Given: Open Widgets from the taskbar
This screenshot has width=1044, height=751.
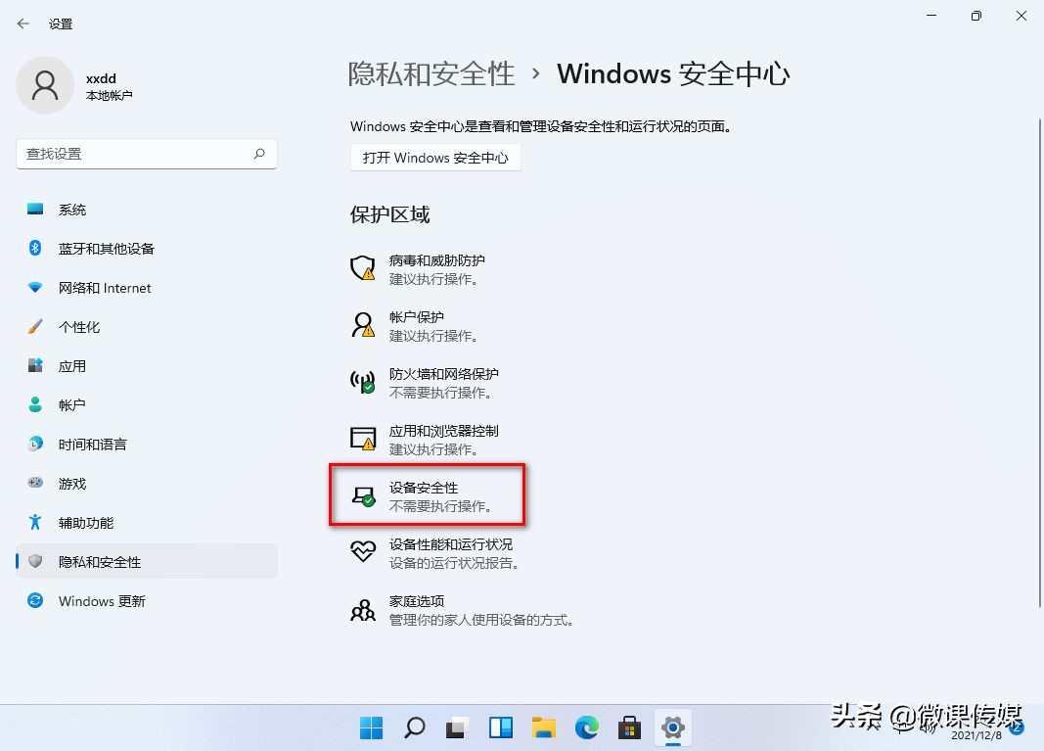Looking at the screenshot, I should pos(501,728).
